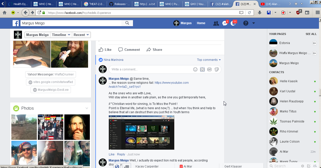Open Messenger notifications icon
The width and height of the screenshot is (321, 168).
(225, 23)
